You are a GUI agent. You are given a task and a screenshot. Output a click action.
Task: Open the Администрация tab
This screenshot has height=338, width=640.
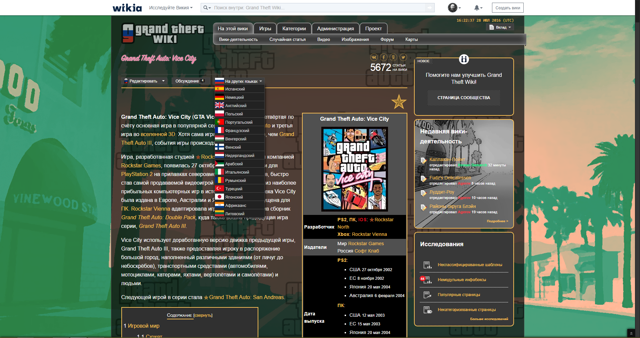tap(335, 29)
